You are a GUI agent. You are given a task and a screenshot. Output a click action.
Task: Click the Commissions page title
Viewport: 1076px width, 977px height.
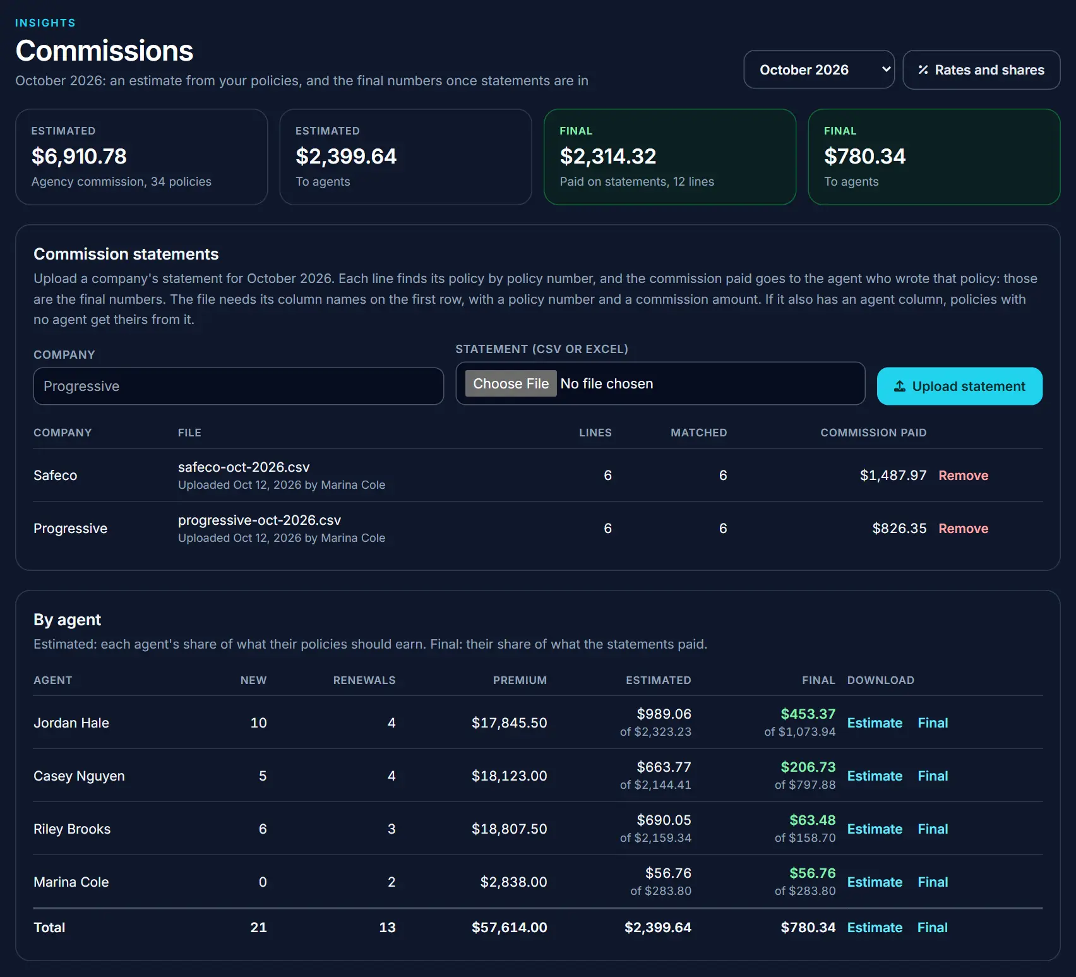(x=104, y=51)
